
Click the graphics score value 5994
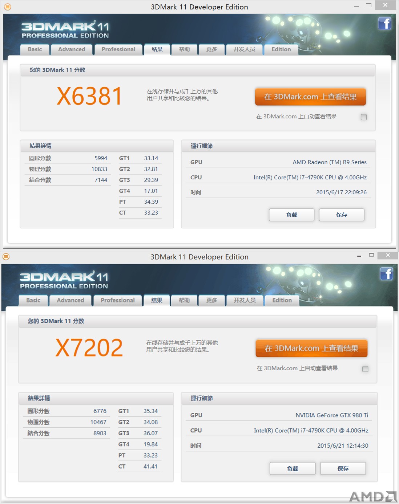pyautogui.click(x=101, y=158)
